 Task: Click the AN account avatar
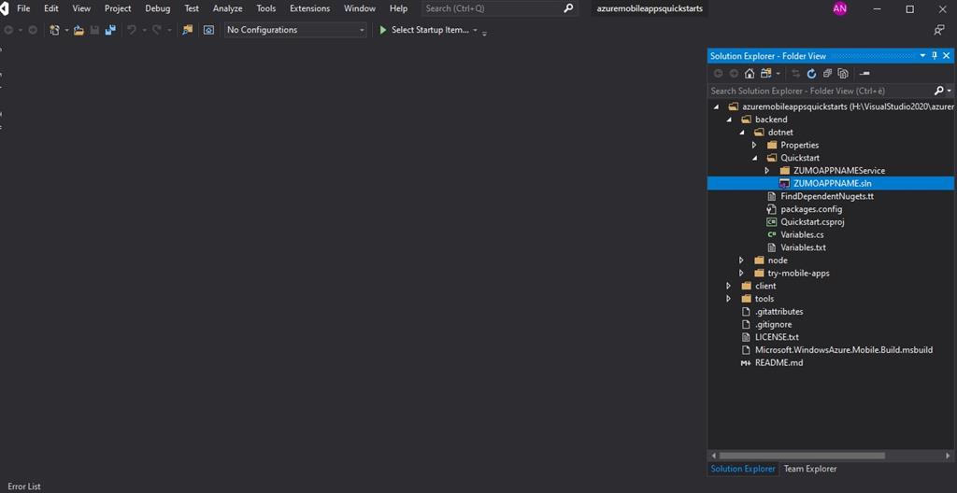tap(840, 8)
